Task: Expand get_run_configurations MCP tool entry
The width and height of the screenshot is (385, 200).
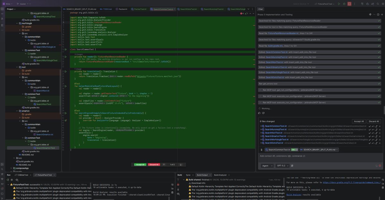Action: point(260,90)
